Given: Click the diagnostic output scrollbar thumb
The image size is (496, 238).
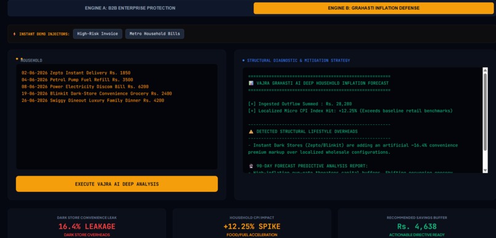Looking at the screenshot, I should [x=486, y=112].
